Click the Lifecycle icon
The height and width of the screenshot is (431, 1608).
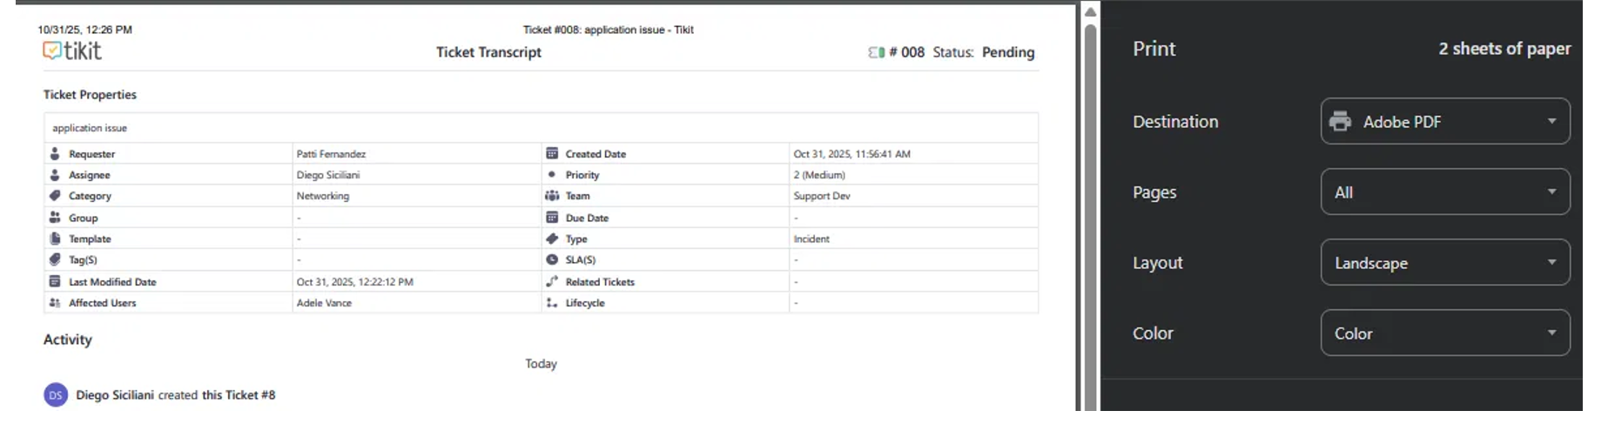click(x=552, y=302)
